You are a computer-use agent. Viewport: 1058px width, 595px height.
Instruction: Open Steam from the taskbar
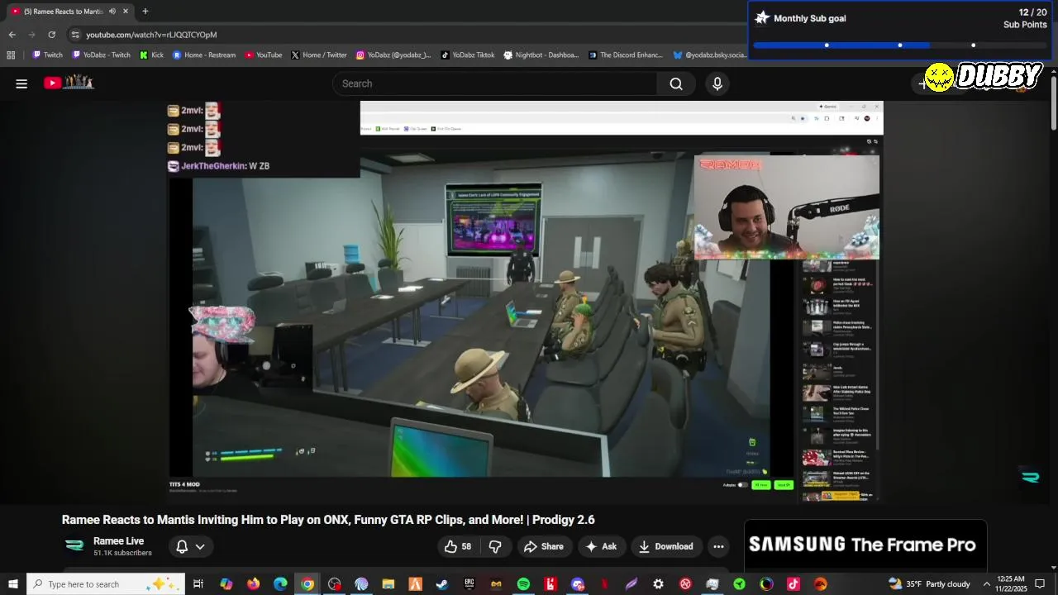coord(442,584)
